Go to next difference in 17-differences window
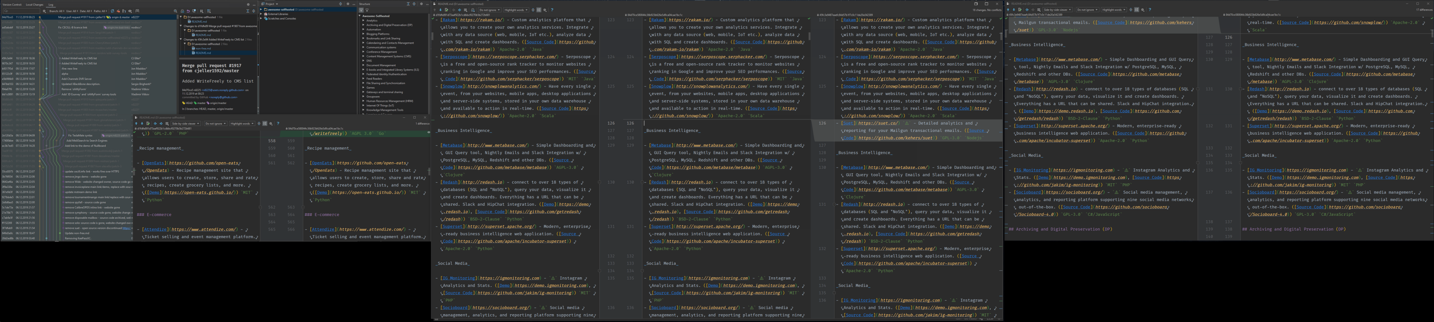The image size is (1434, 322). [1014, 10]
